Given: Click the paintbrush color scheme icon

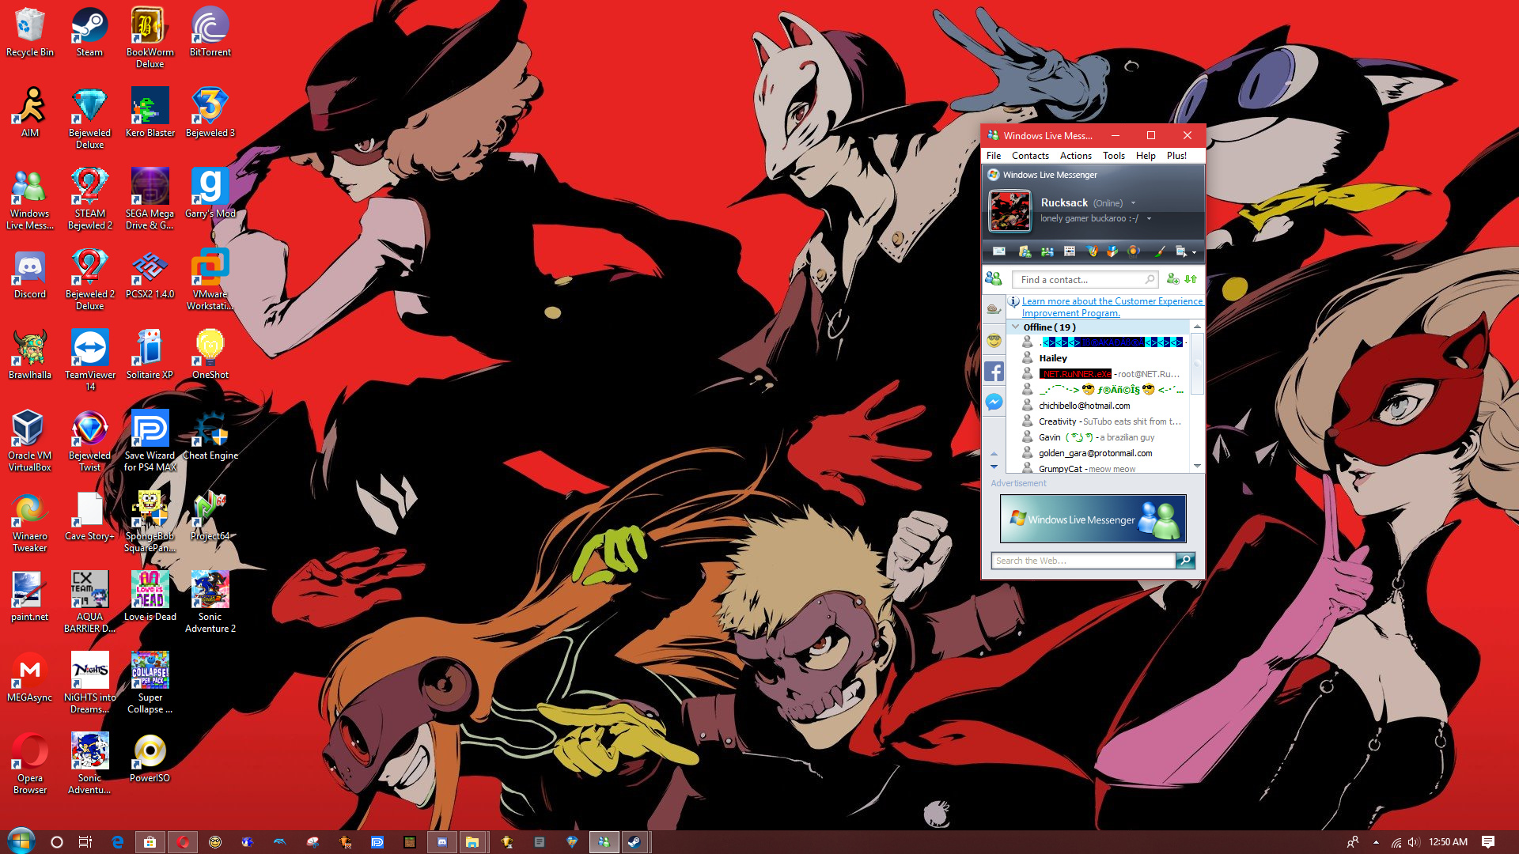Looking at the screenshot, I should (1160, 251).
